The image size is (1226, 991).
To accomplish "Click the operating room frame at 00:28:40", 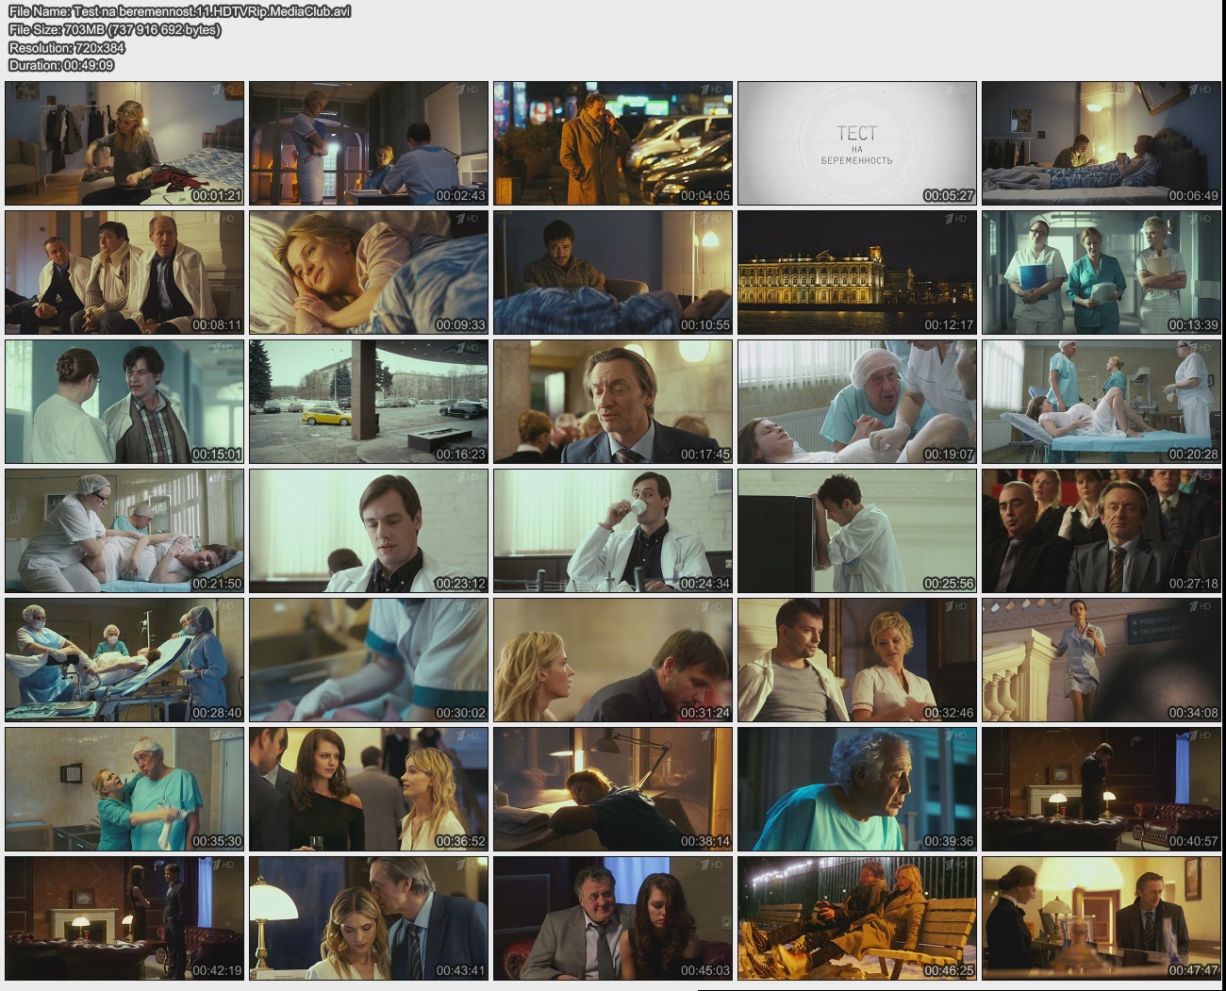I will (124, 660).
